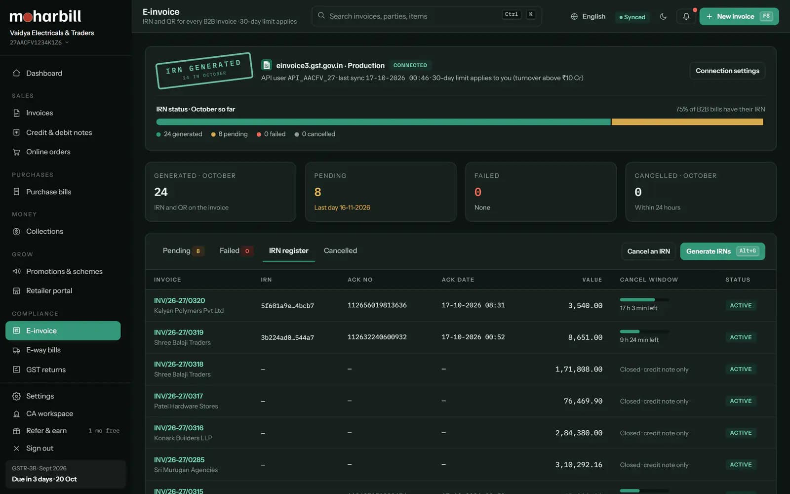
Task: Open the English language selector
Action: (588, 16)
